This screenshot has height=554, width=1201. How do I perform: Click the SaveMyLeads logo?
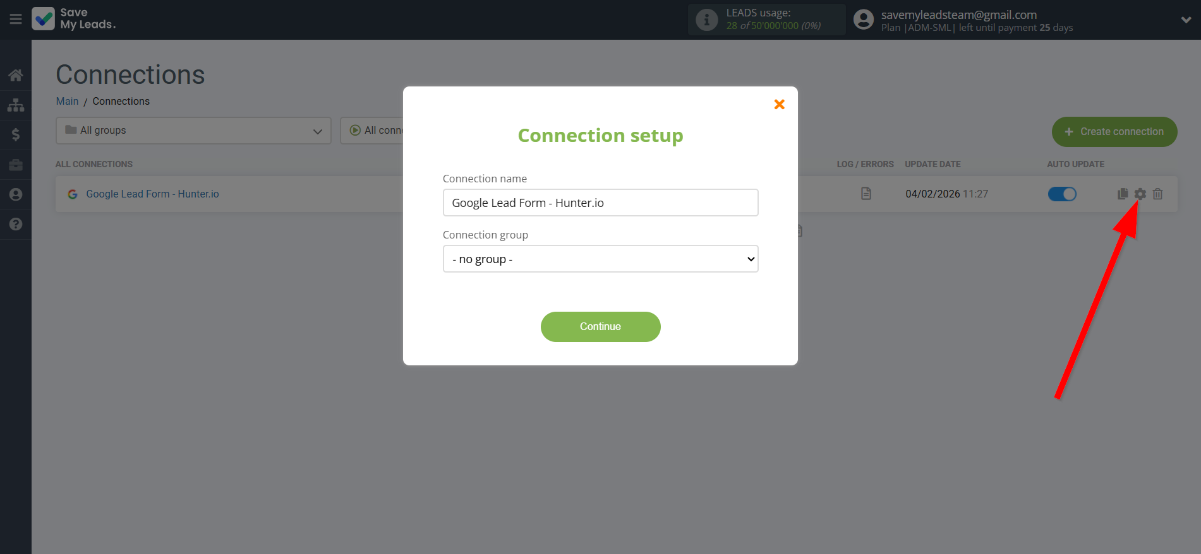(74, 19)
